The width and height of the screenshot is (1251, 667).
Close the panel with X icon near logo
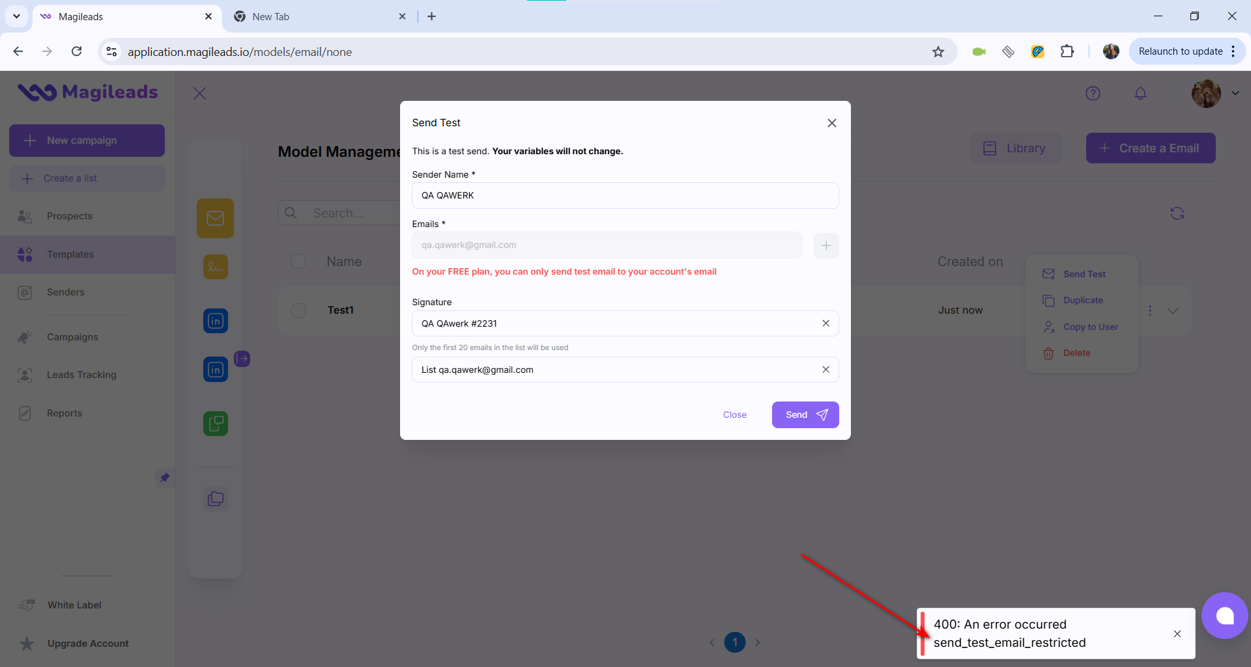200,94
